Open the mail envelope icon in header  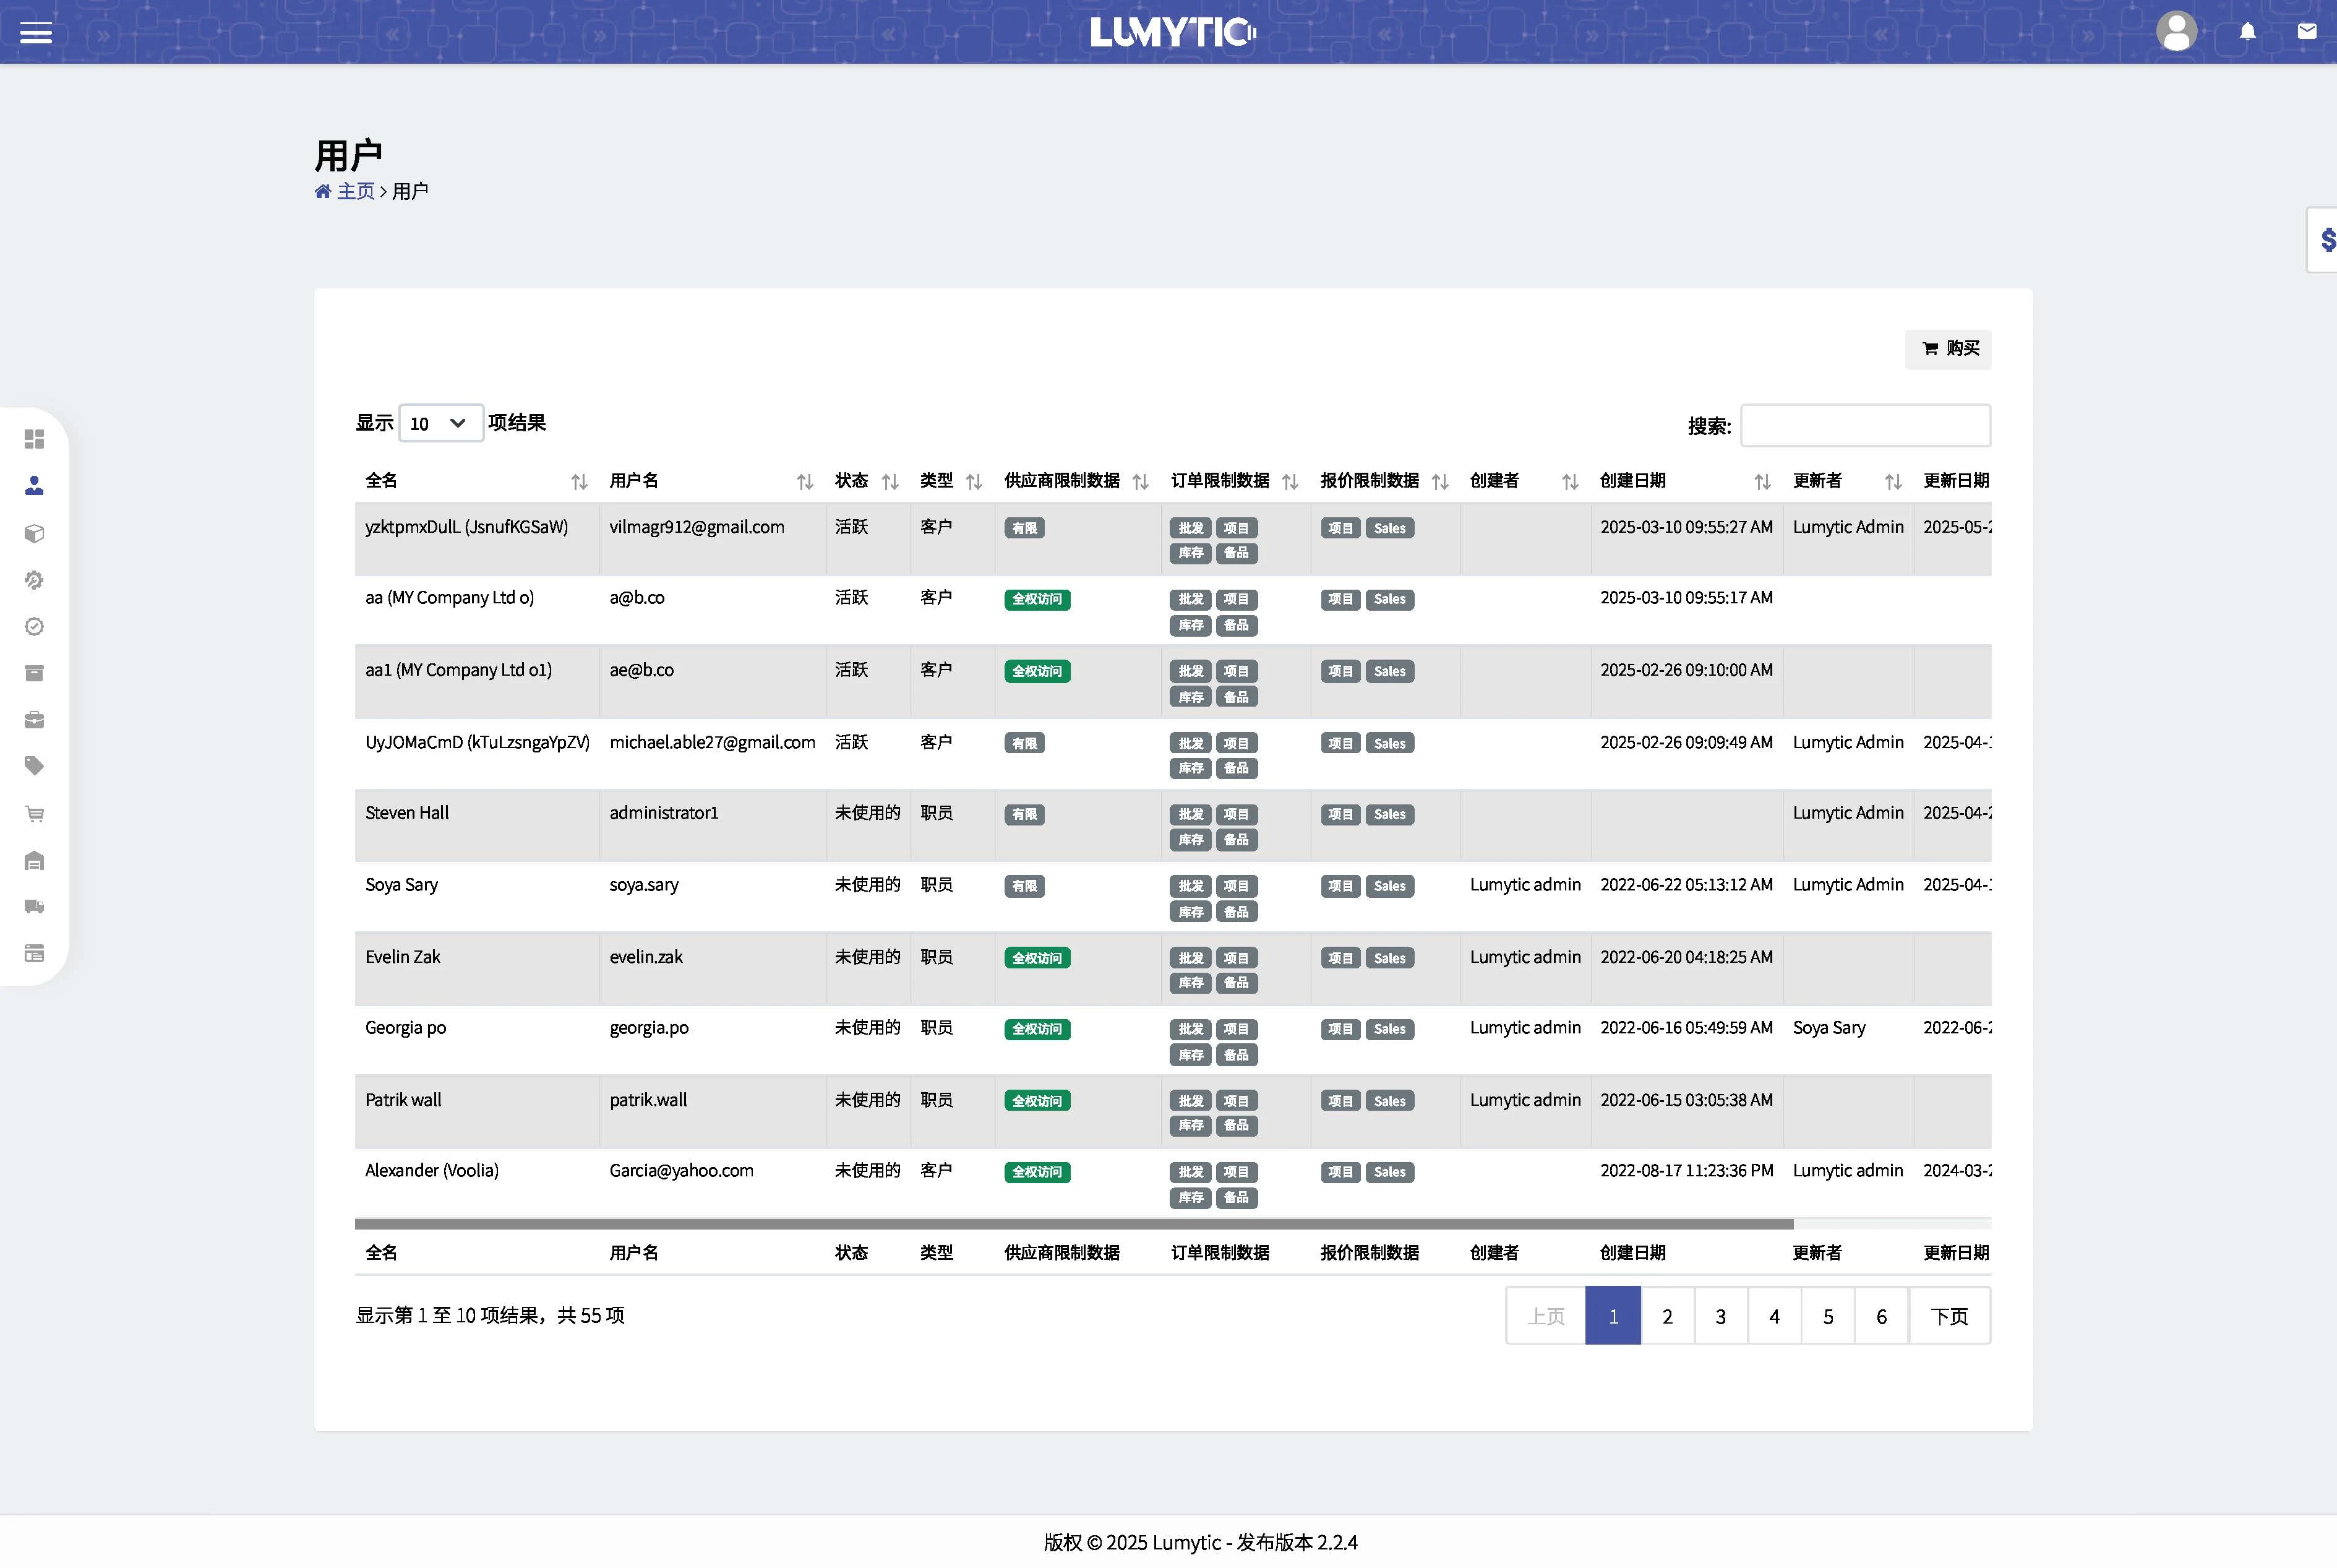pos(2307,32)
